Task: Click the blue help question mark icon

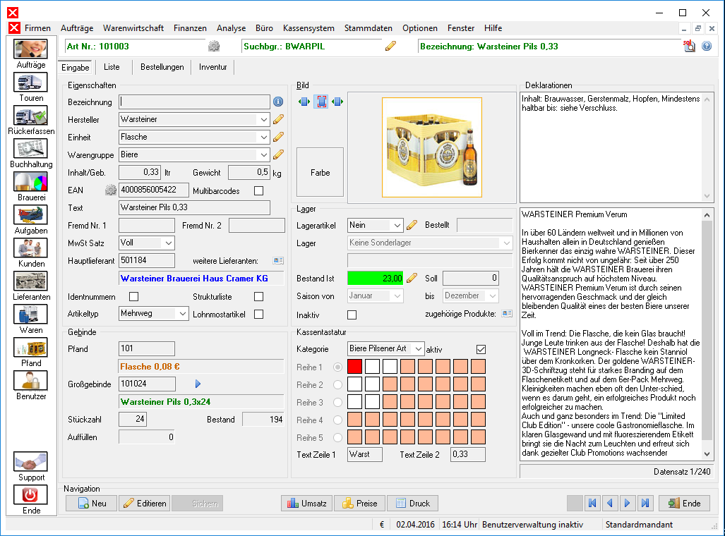Action: coord(707,46)
